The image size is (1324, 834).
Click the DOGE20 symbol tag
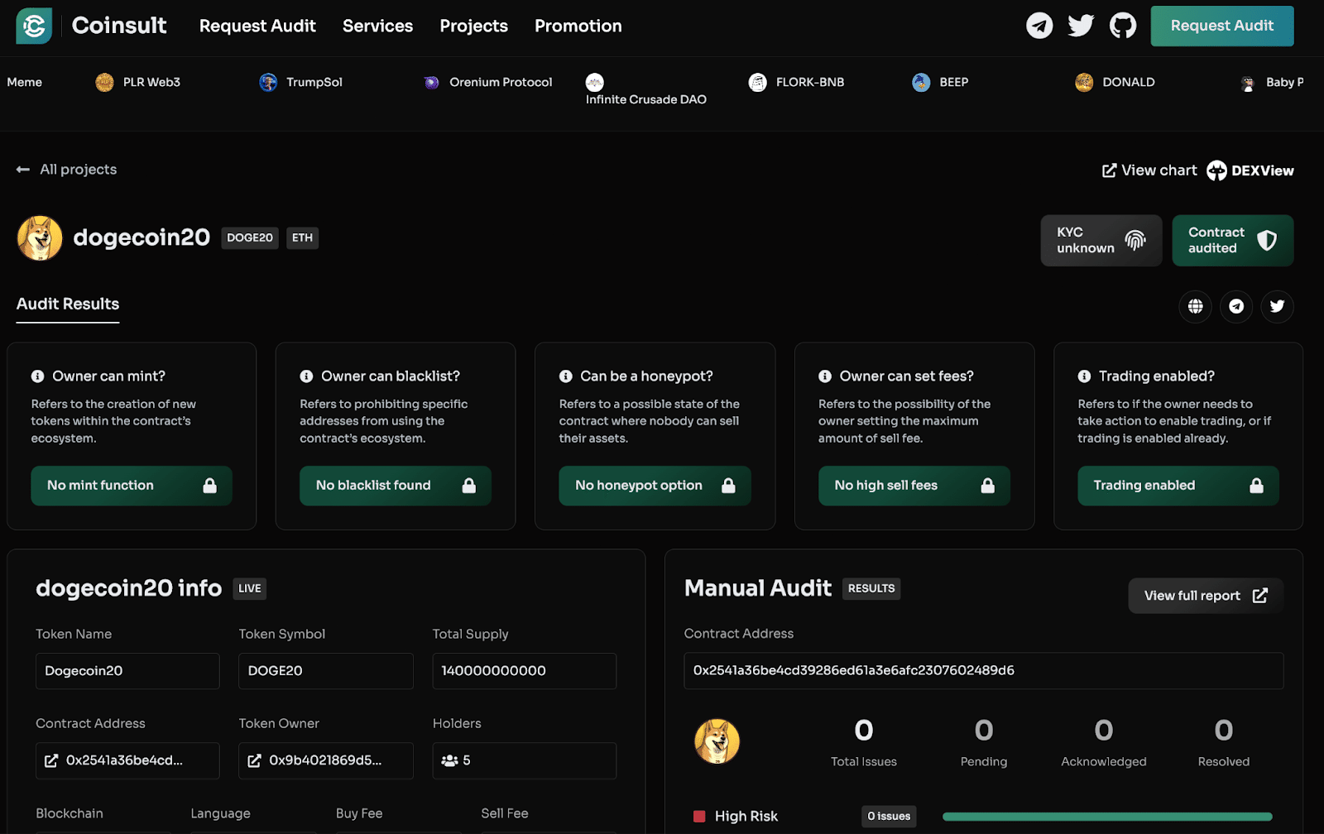[250, 238]
